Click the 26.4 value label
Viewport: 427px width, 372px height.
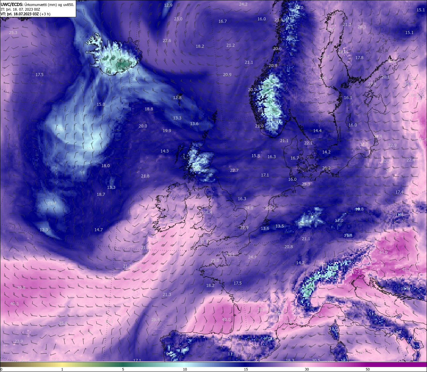coord(155,320)
